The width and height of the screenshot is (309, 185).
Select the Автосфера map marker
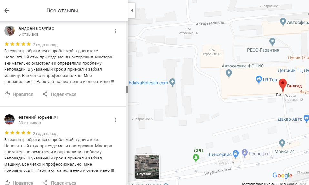283,22
